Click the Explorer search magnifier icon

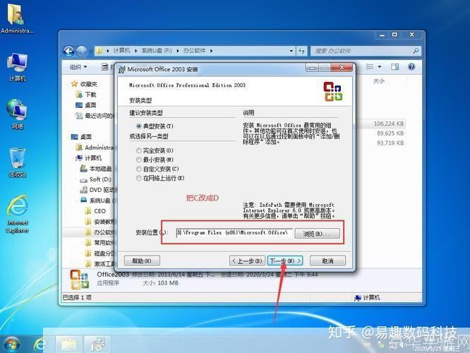point(416,51)
